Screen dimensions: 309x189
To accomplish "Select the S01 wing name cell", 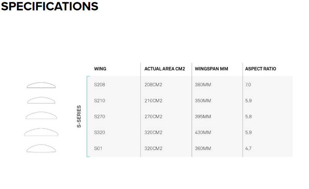I will click(x=98, y=148).
